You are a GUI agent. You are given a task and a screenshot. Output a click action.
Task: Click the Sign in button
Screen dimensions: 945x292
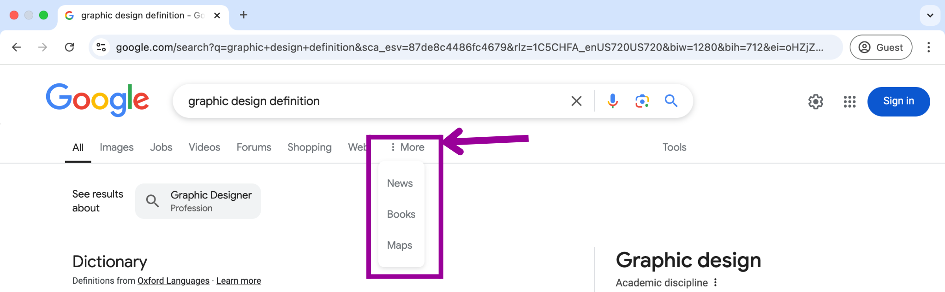[x=898, y=101]
